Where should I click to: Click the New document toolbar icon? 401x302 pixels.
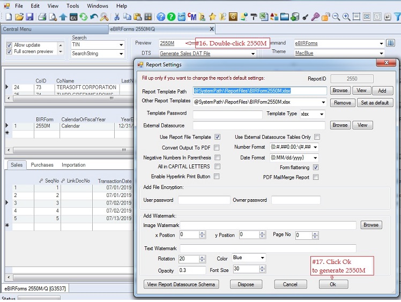[x=9, y=17]
